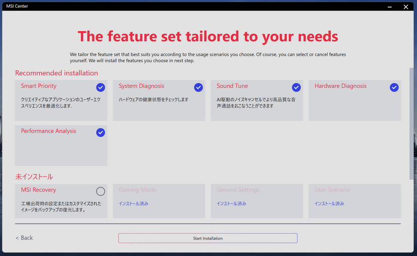This screenshot has height=256, width=417.
Task: Uncheck the System Diagnosis checkmark
Action: pyautogui.click(x=198, y=87)
